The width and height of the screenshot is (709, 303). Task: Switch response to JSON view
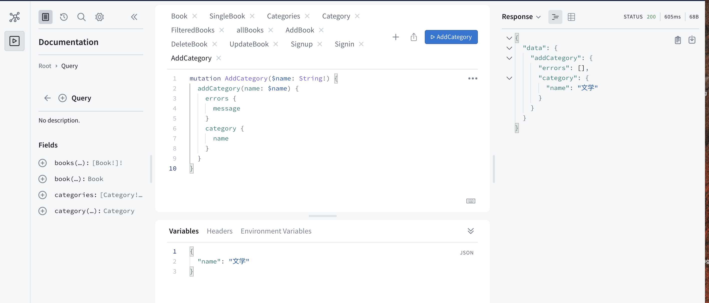coord(555,17)
